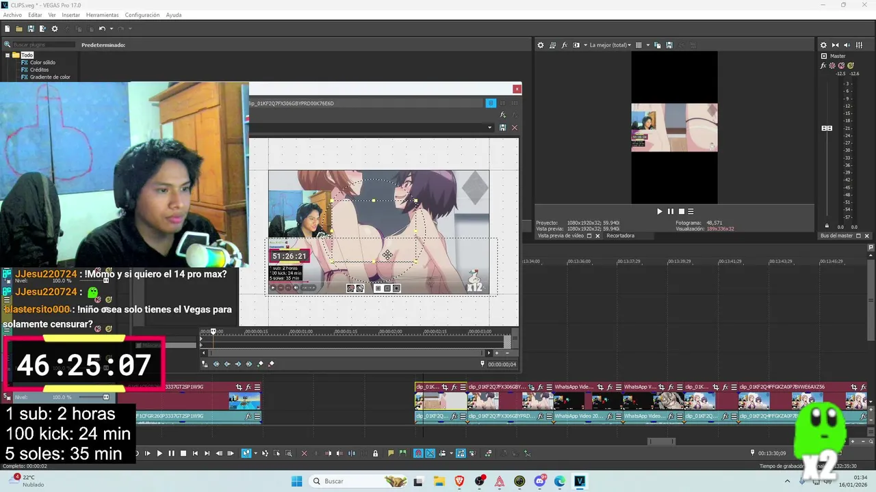
Task: Open video preview properties gear icon
Action: pyautogui.click(x=541, y=45)
